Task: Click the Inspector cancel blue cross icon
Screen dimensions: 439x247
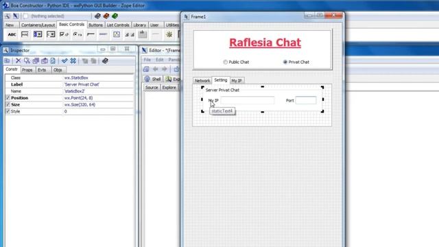Action: coord(73,61)
